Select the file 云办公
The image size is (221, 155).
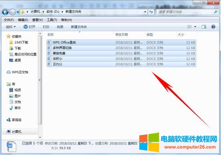tap(121, 64)
